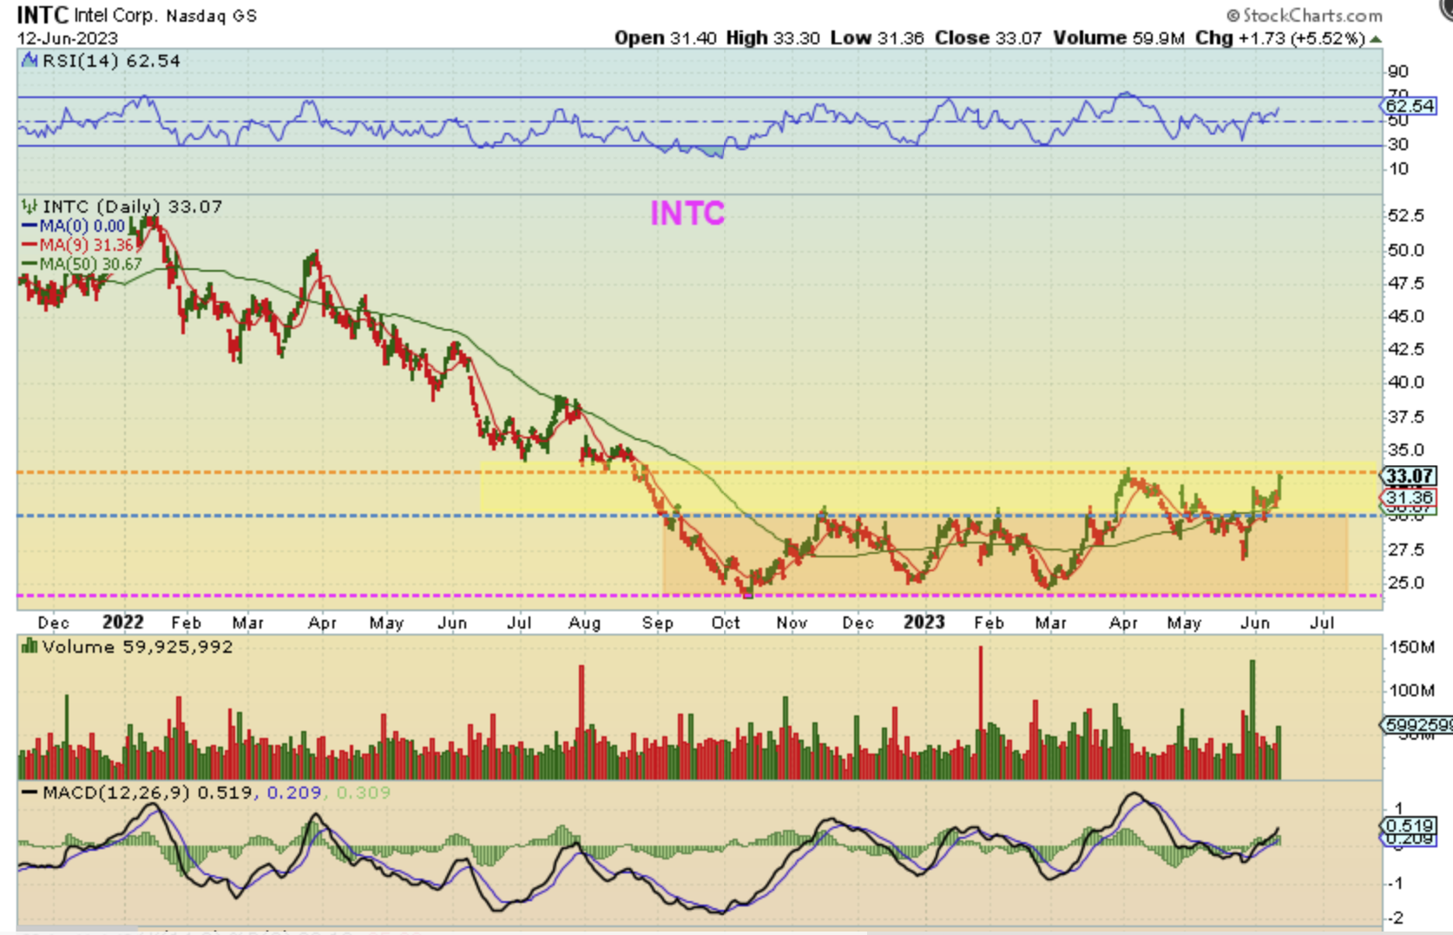The image size is (1453, 935).
Task: Click the 150M volume axis label
Action: pyautogui.click(x=1412, y=648)
